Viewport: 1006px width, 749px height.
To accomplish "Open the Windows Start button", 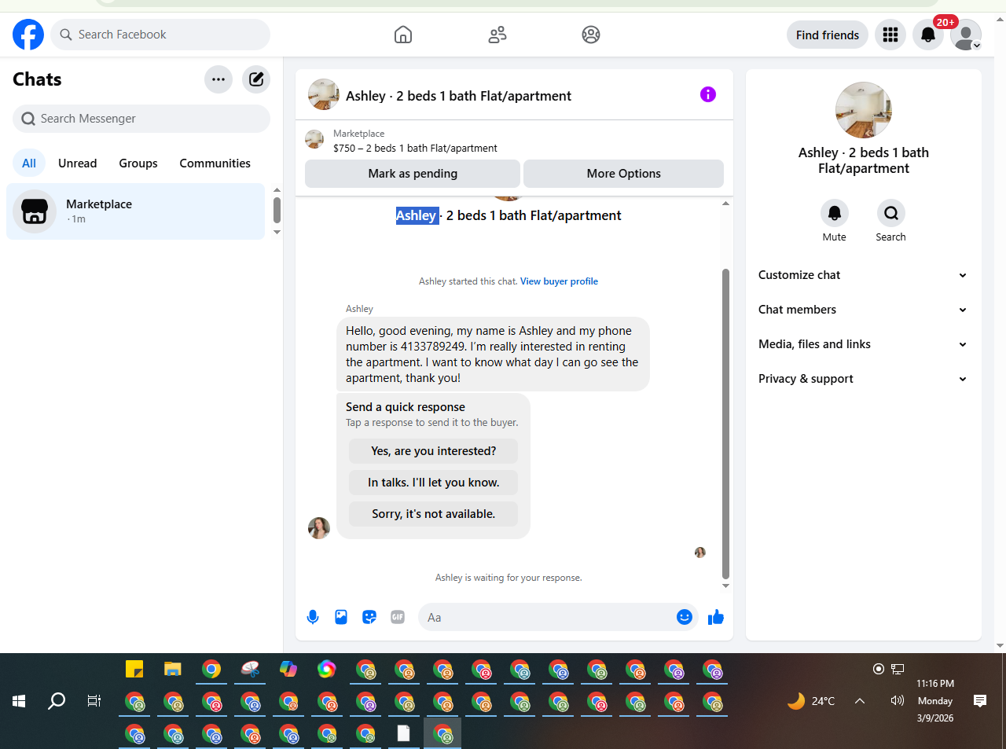I will click(19, 700).
